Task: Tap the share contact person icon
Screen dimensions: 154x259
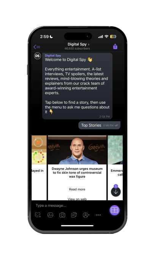Action: point(86,215)
